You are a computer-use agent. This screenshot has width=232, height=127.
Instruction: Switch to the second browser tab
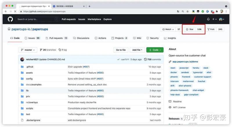(x=69, y=6)
